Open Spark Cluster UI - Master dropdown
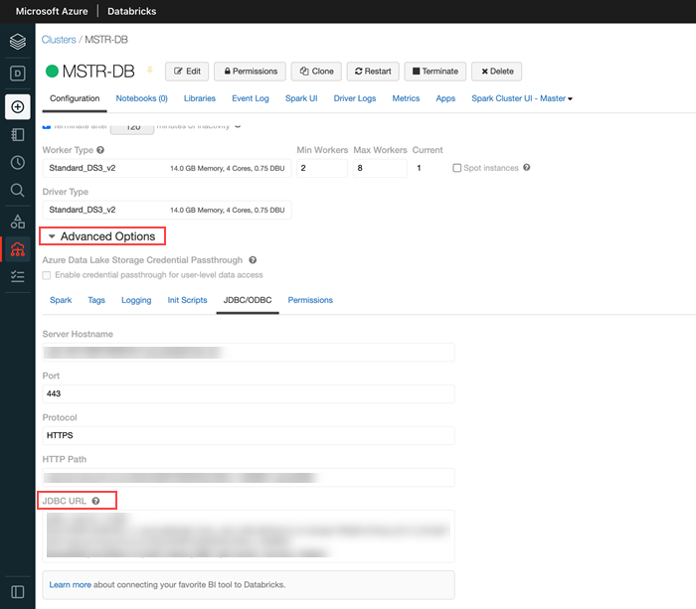This screenshot has width=696, height=609. 522,98
